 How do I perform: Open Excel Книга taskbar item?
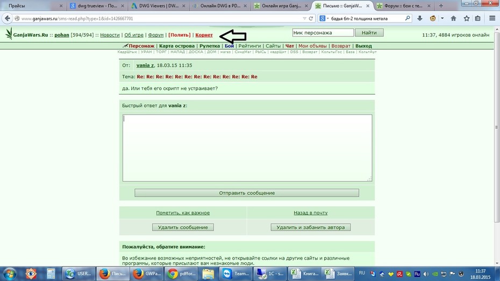(x=304, y=273)
